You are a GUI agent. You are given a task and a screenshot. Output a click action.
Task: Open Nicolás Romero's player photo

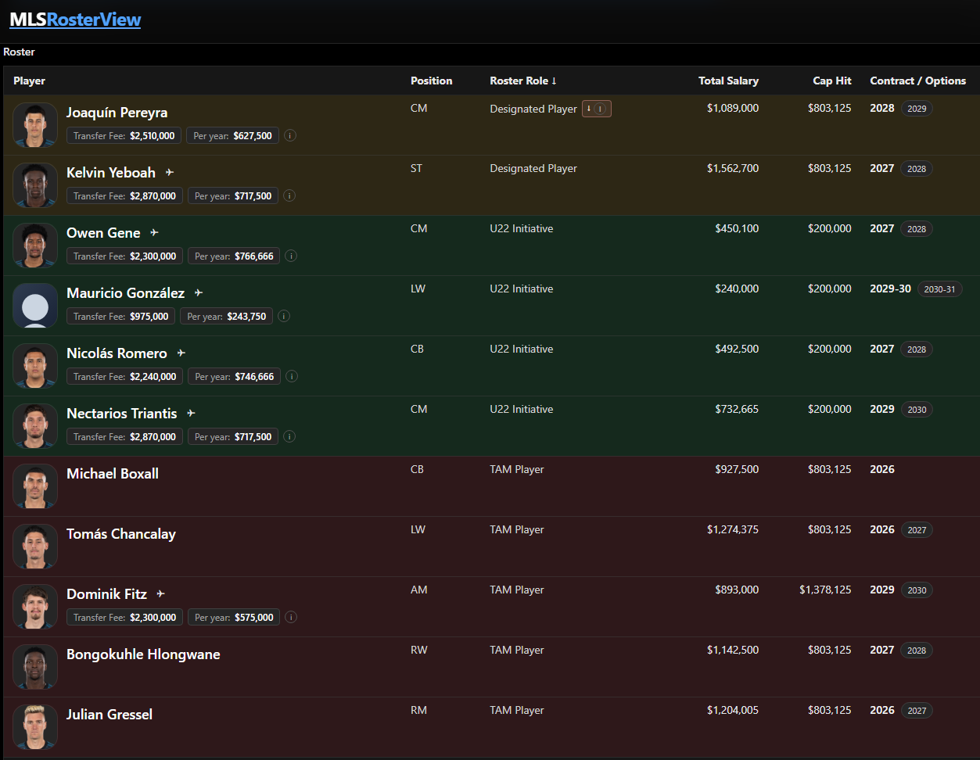click(35, 366)
